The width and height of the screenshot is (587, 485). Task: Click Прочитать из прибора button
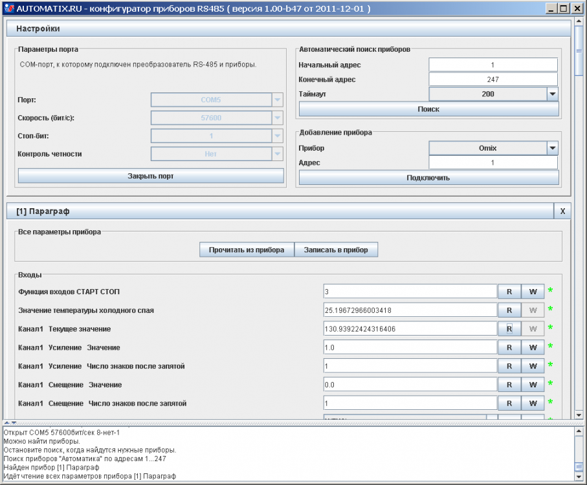247,250
